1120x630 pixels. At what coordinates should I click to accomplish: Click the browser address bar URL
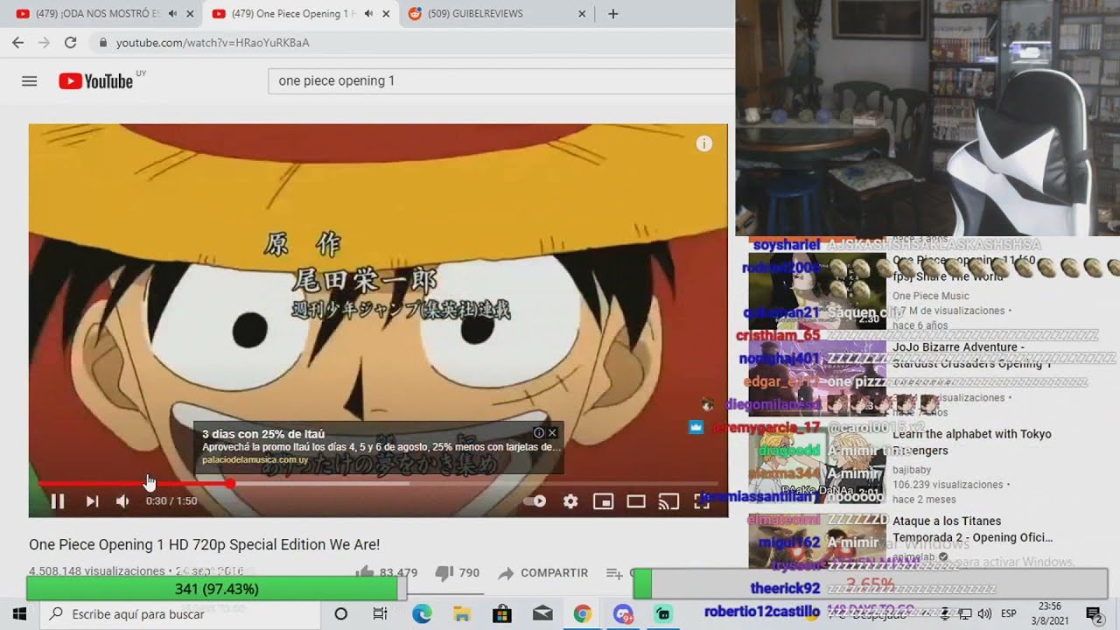213,43
